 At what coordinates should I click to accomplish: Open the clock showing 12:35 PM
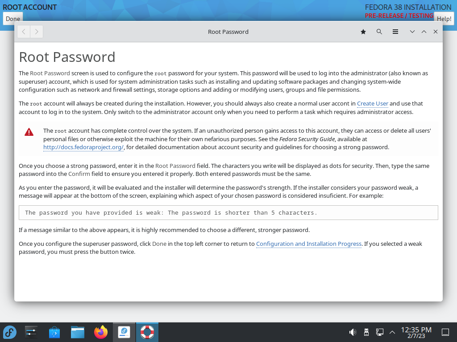[416, 332]
